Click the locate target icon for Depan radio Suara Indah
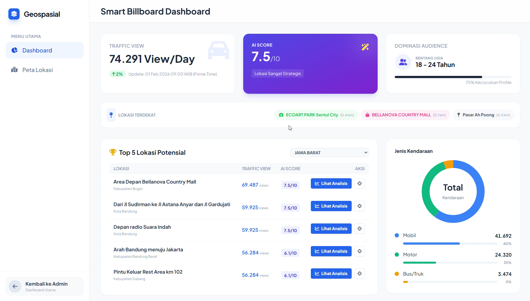530x301 pixels. pyautogui.click(x=359, y=229)
